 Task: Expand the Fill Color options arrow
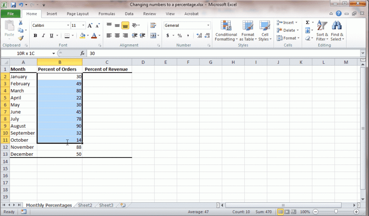click(88, 36)
